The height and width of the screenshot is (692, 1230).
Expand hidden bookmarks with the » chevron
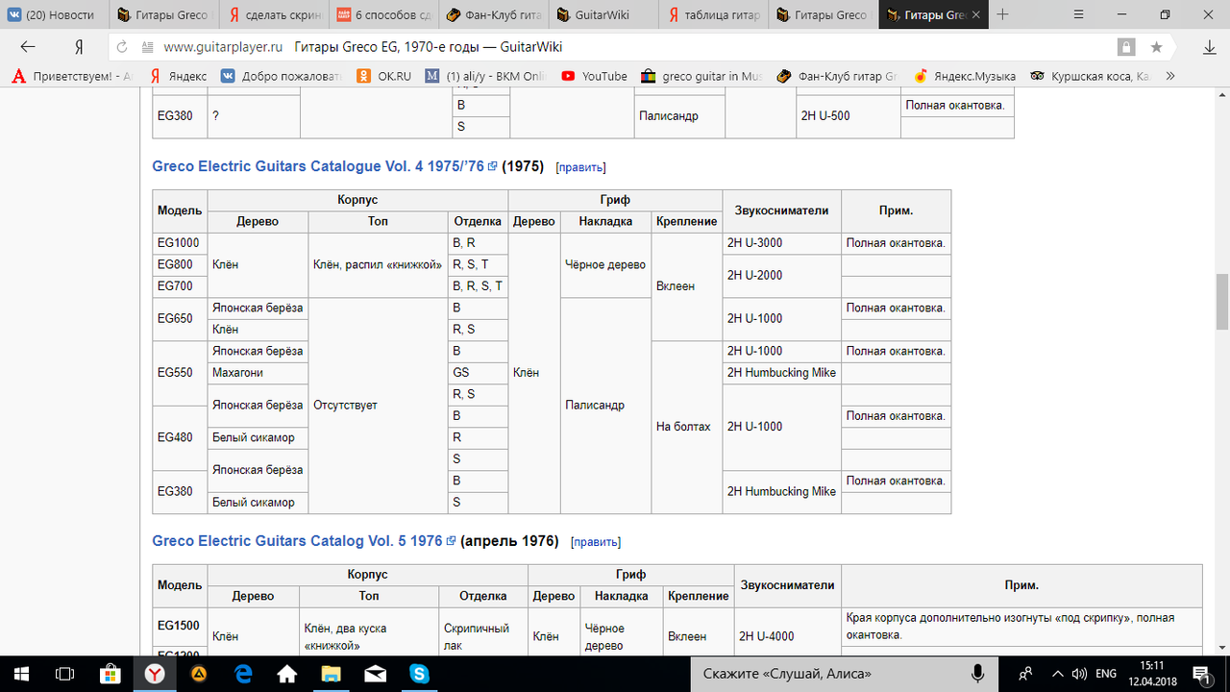tap(1169, 76)
